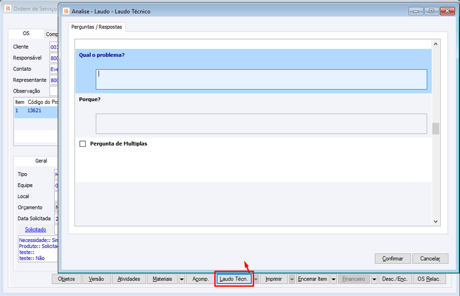Click the Ordem de Serviço window icon

click(8, 9)
